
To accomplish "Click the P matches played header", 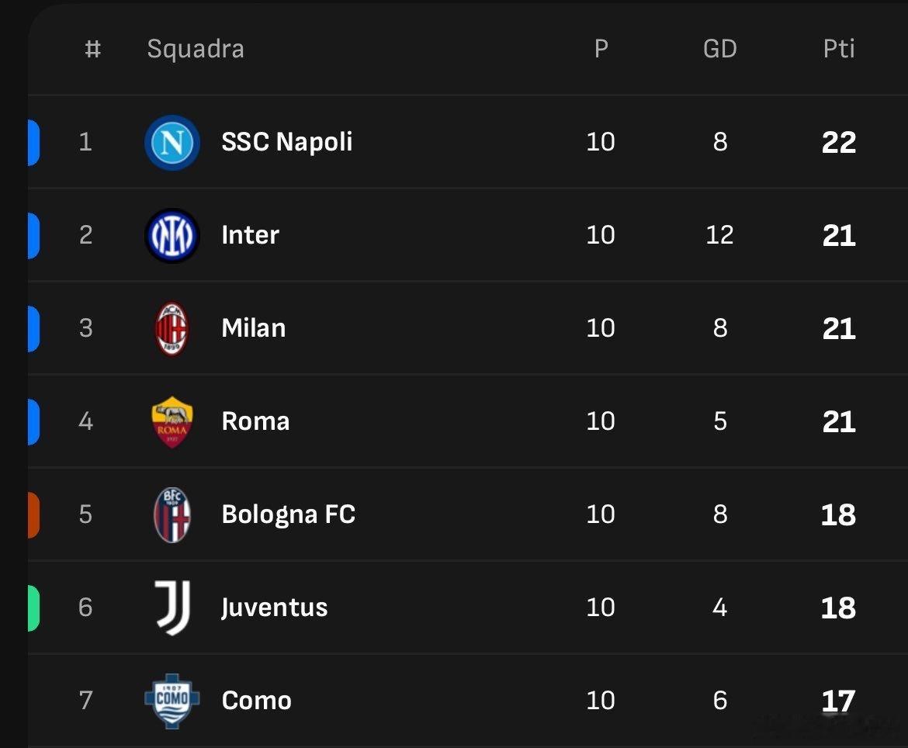I will pyautogui.click(x=601, y=49).
